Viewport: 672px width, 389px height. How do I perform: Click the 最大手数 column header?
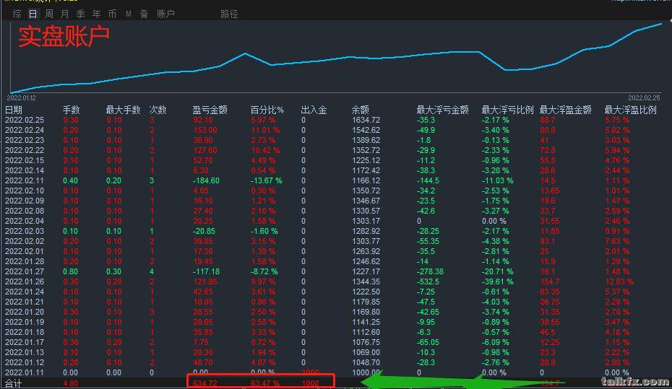[123, 110]
